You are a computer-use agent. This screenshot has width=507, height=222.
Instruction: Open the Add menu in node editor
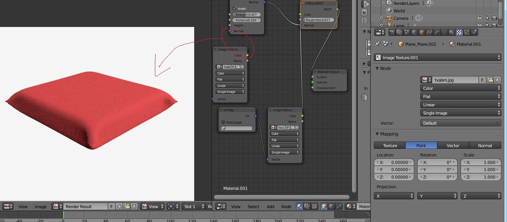pos(270,207)
